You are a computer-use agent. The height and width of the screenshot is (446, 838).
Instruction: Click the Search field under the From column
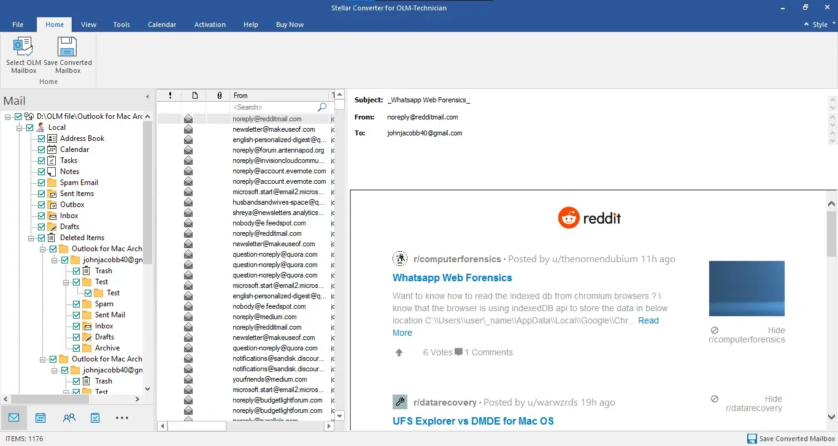click(x=274, y=107)
